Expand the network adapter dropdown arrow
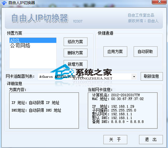Screen dimensions: 168x148 134,77
